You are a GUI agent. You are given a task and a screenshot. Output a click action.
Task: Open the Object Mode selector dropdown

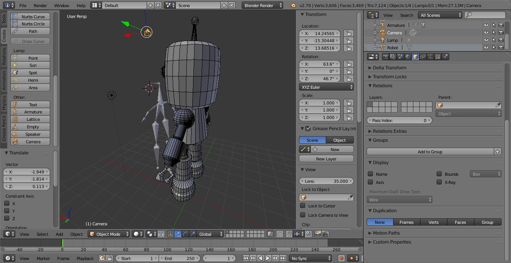108,234
